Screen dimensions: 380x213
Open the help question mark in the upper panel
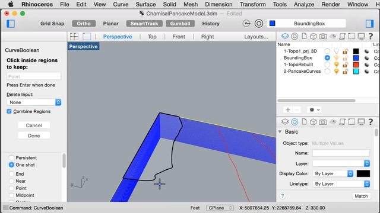click(x=370, y=36)
